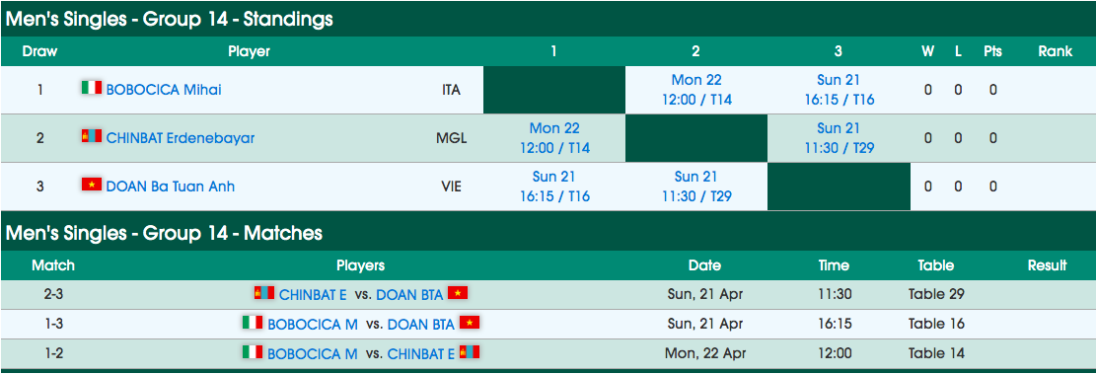Open Mon 22 12:00 / T14 match in BOBOCICA row
This screenshot has height=374, width=1096.
tap(696, 90)
